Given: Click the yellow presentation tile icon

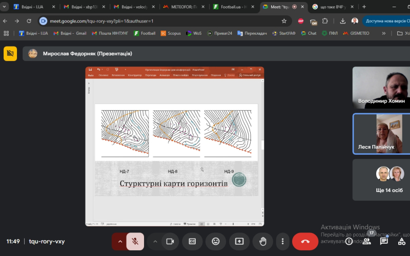Looking at the screenshot, I should click(x=10, y=54).
